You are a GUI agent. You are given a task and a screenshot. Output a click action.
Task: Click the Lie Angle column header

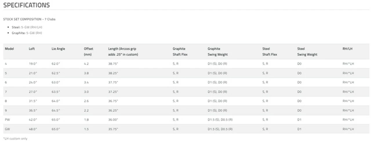coord(58,49)
